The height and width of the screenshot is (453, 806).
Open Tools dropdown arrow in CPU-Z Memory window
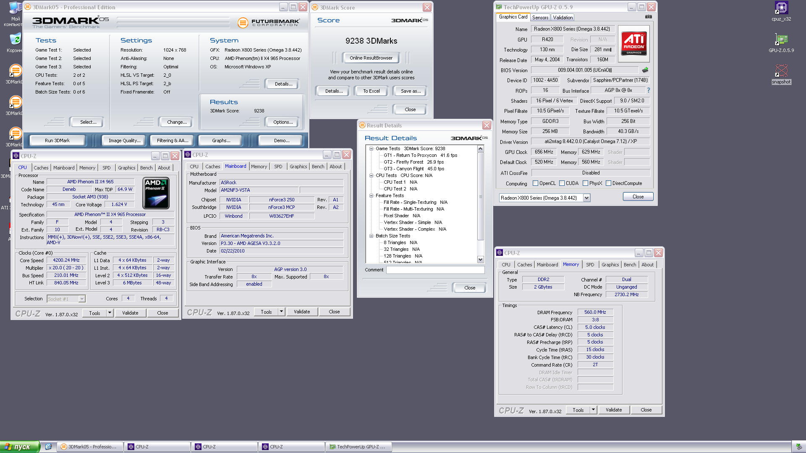tap(593, 410)
